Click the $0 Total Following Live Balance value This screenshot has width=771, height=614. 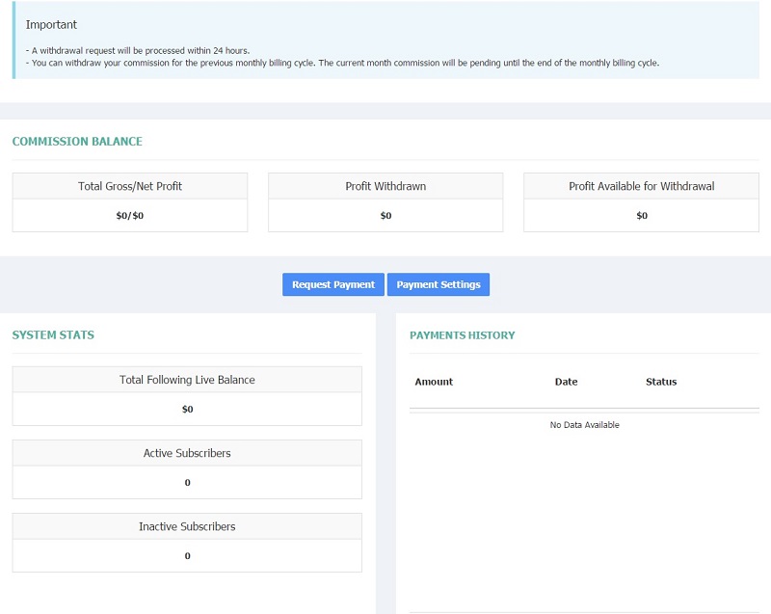click(x=187, y=410)
